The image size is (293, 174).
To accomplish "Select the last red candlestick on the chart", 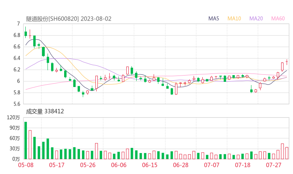I will [287, 62].
